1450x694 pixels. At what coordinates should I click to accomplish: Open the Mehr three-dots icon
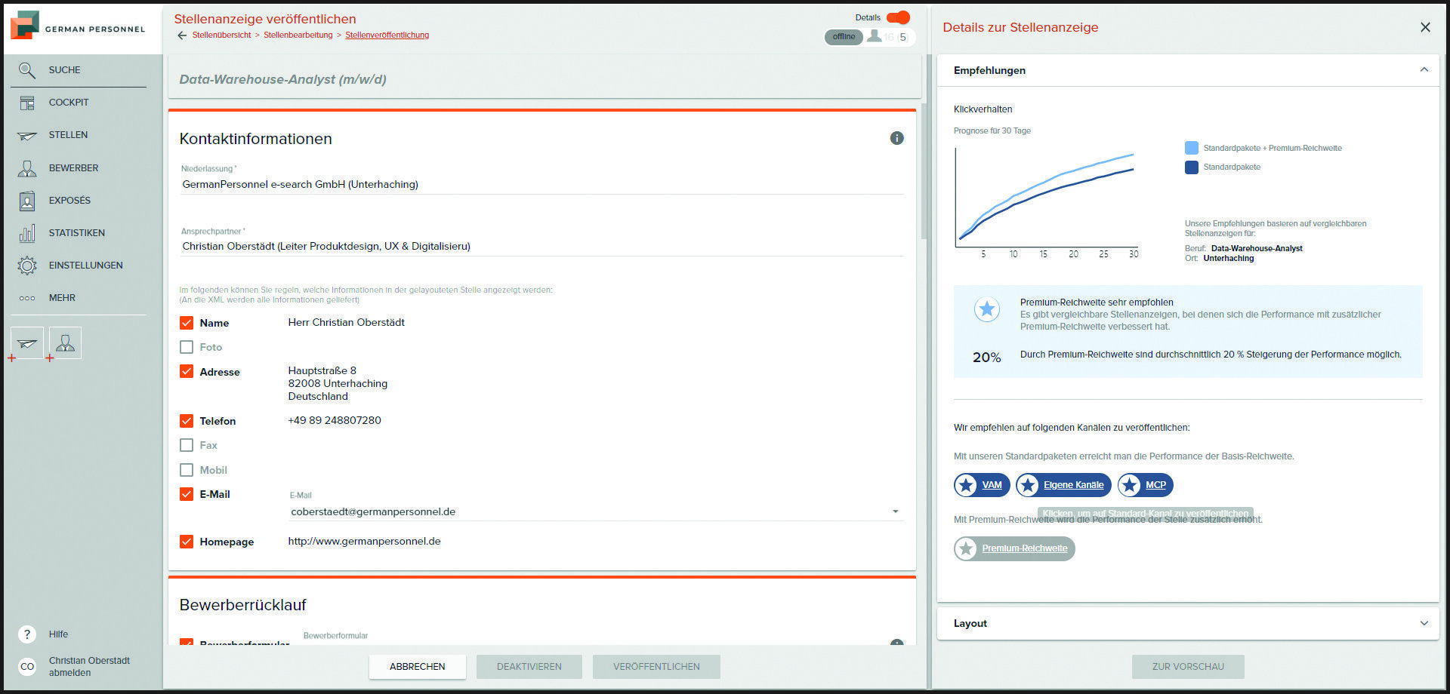point(27,298)
